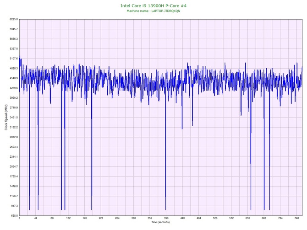This screenshot has height=230, width=307.
Task: Click the x-axis tick label 396
Action: point(166,218)
